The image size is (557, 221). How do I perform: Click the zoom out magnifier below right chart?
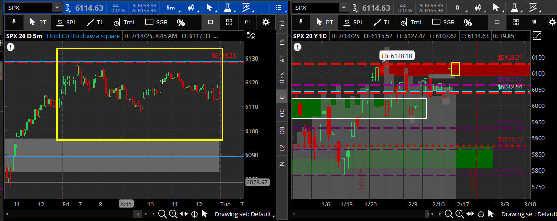[x=449, y=214]
